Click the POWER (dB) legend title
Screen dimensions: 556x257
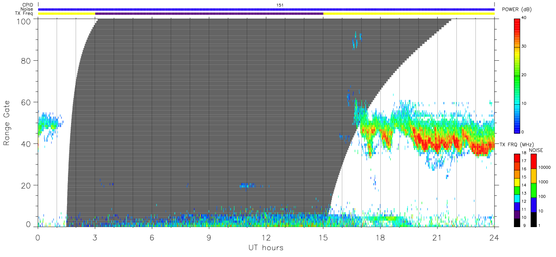517,10
